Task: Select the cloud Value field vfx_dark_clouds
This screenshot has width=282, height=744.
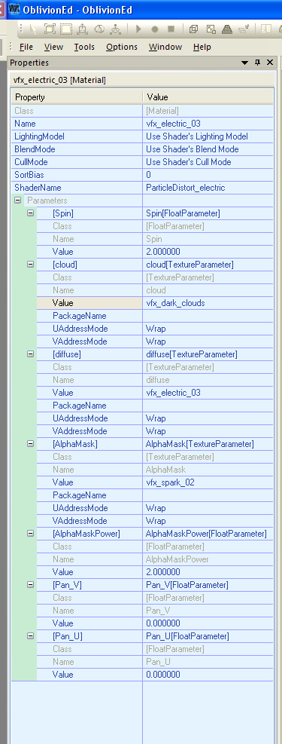Action: tap(208, 303)
